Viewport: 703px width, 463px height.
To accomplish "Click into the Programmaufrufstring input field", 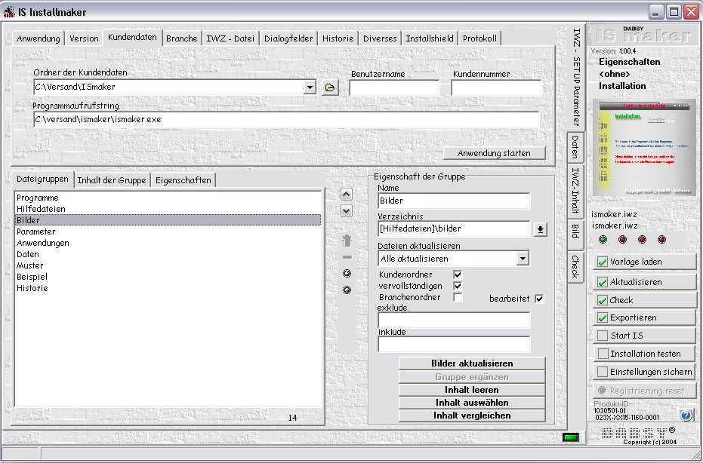I will click(x=285, y=119).
